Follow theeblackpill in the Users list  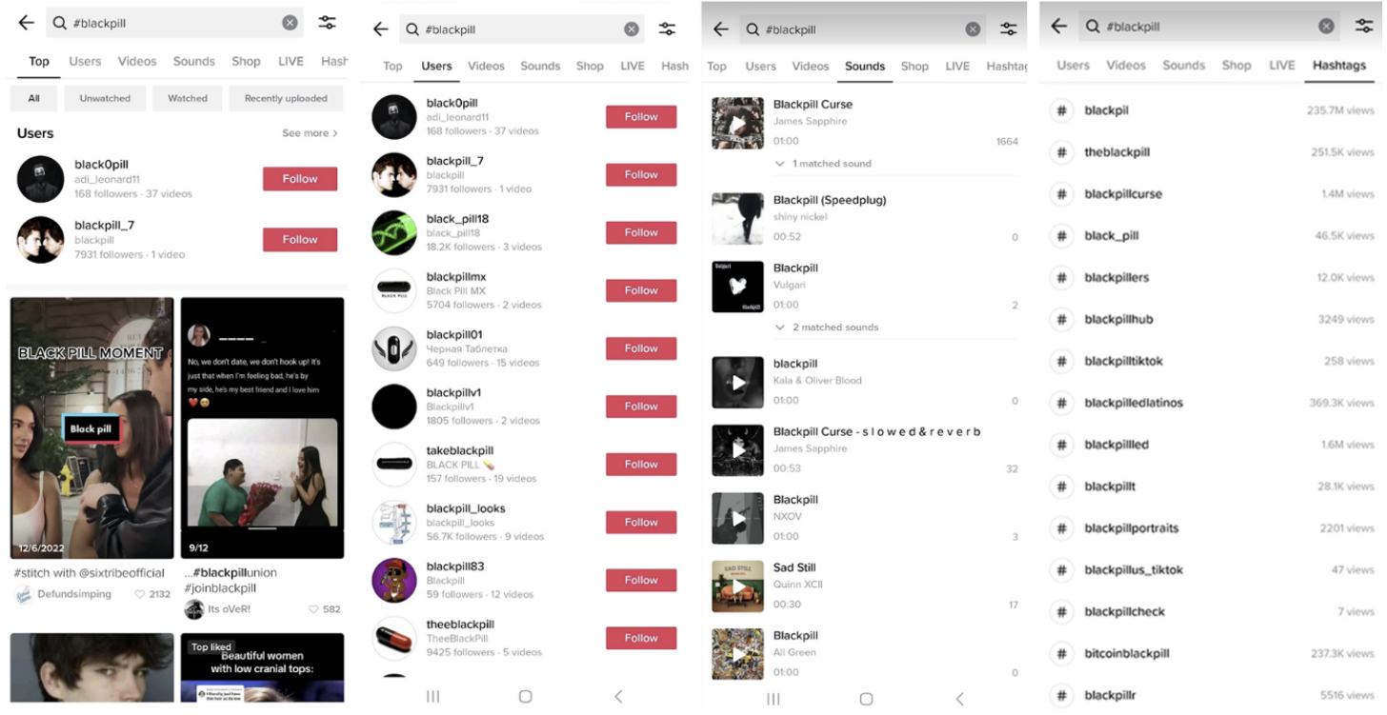click(641, 638)
